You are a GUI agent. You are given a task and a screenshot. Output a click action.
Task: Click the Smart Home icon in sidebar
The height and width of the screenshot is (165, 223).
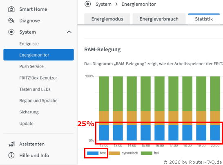click(11, 9)
